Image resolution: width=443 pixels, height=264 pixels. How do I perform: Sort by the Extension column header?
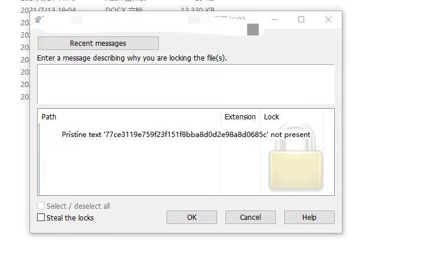click(x=240, y=116)
